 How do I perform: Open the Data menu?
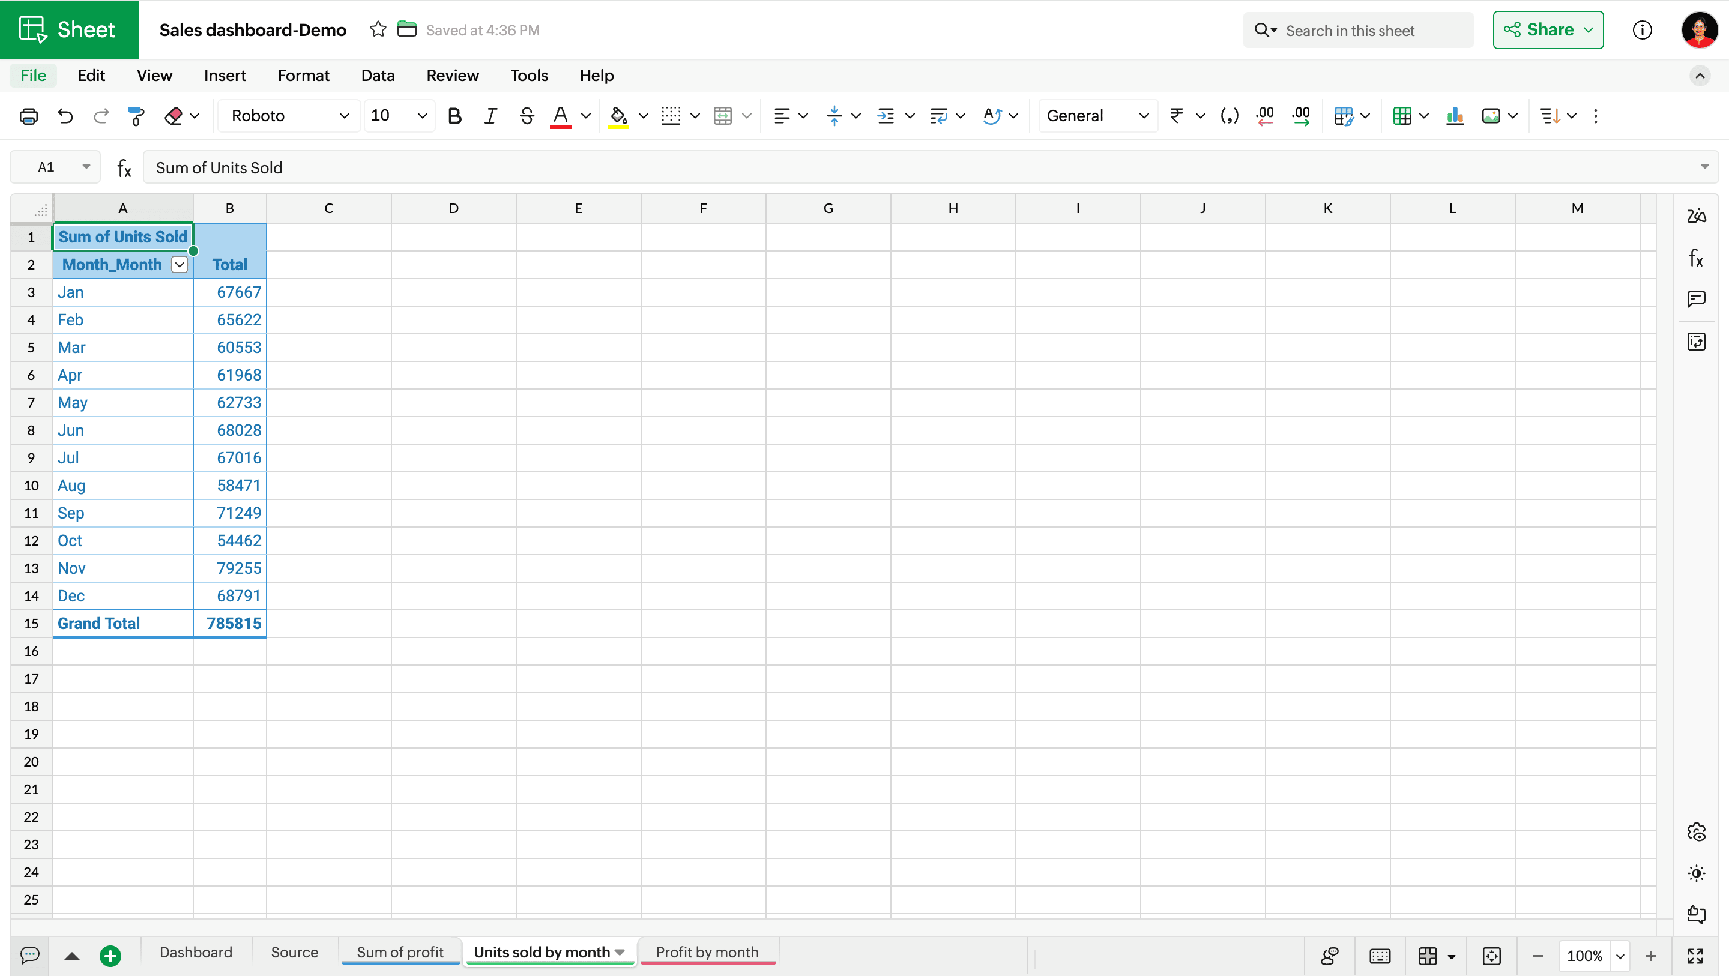click(378, 75)
